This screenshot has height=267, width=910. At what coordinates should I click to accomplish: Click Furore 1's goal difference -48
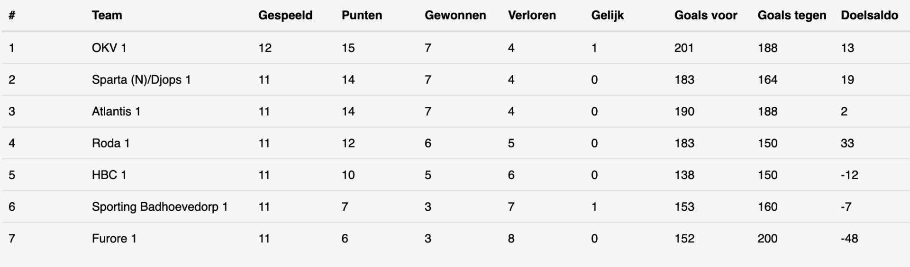(x=849, y=239)
